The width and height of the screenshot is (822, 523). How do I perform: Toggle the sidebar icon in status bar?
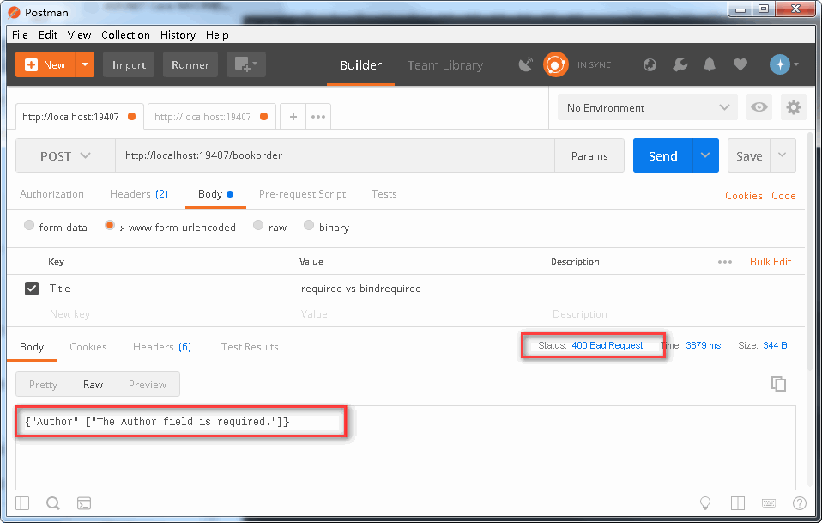pyautogui.click(x=22, y=503)
